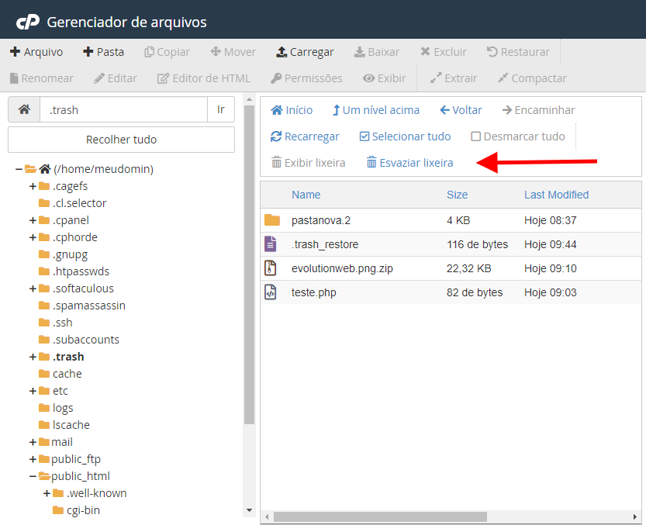This screenshot has width=646, height=525.
Task: Create a new folder with Pasta
Action: click(x=103, y=52)
